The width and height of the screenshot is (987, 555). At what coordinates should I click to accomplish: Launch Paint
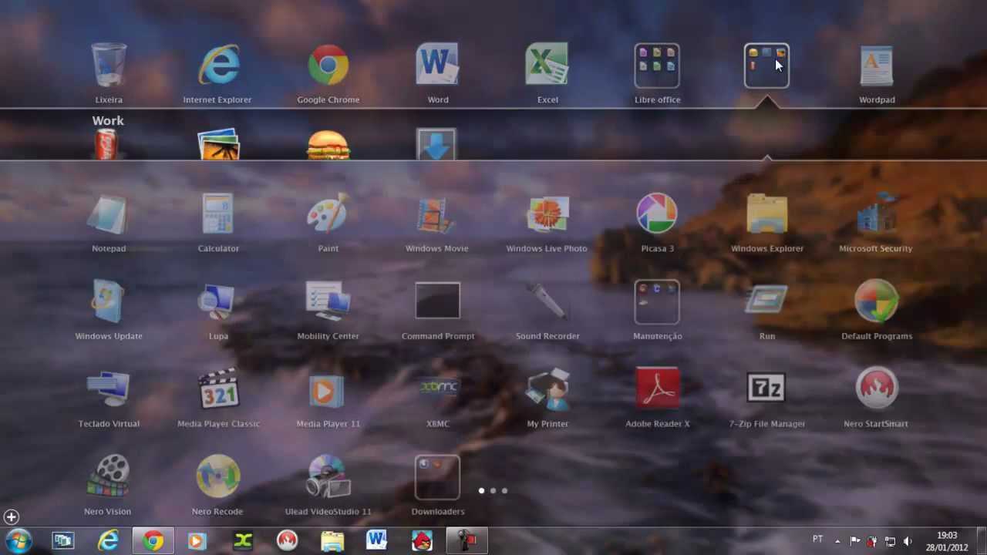point(328,214)
